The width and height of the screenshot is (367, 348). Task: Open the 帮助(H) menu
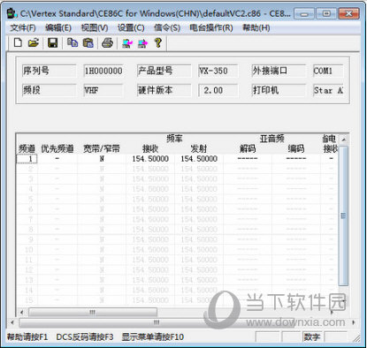(x=256, y=28)
